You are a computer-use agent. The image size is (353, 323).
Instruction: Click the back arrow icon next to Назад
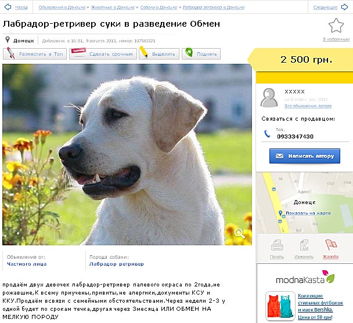(8, 7)
